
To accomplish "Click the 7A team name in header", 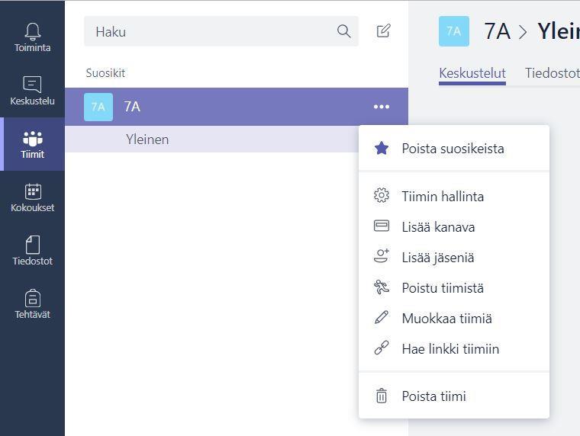I will tap(497, 31).
